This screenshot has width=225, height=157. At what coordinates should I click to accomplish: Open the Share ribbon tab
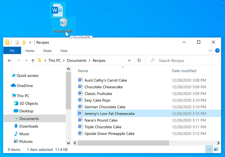point(47,51)
